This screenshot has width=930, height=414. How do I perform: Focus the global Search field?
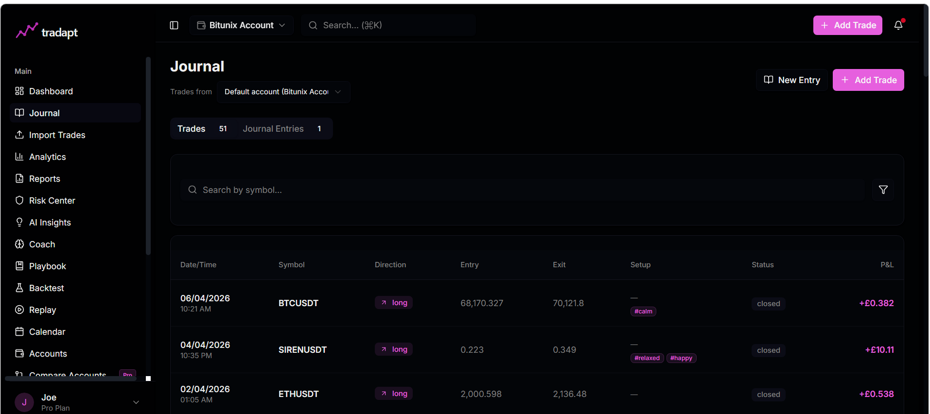pyautogui.click(x=388, y=25)
